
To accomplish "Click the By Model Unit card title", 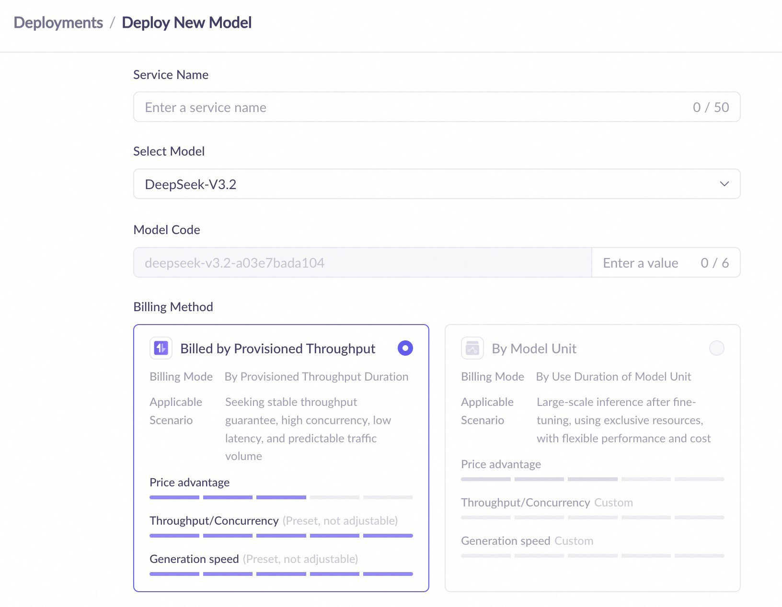I will (x=534, y=348).
